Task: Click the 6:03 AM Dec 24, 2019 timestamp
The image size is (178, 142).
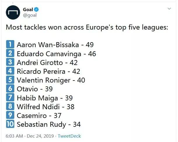Action: click(30, 136)
